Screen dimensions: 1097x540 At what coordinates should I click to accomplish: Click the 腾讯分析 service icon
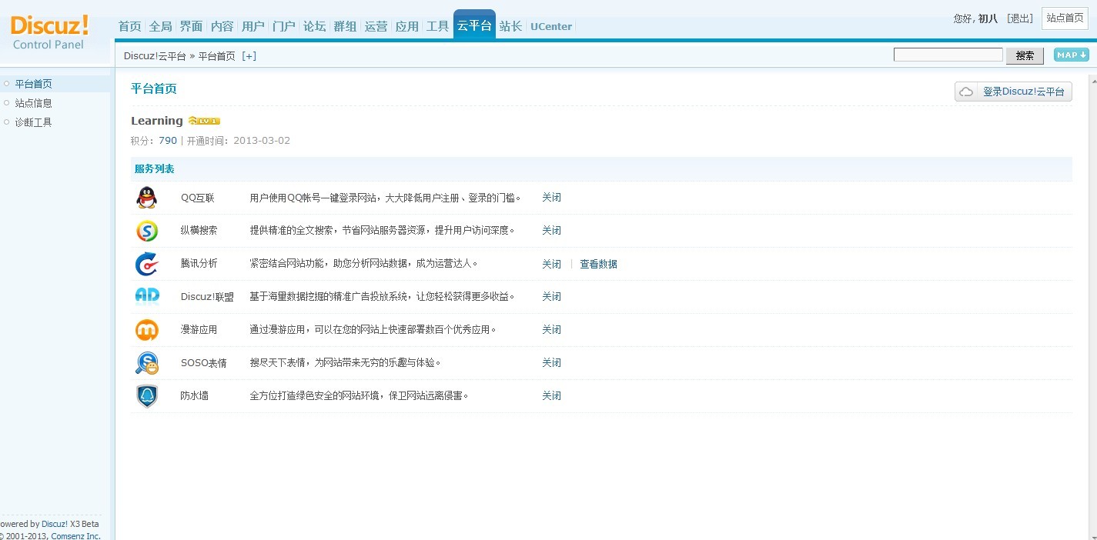[x=146, y=264]
